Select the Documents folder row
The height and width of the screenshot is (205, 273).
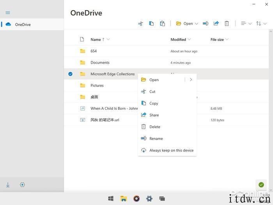point(166,62)
